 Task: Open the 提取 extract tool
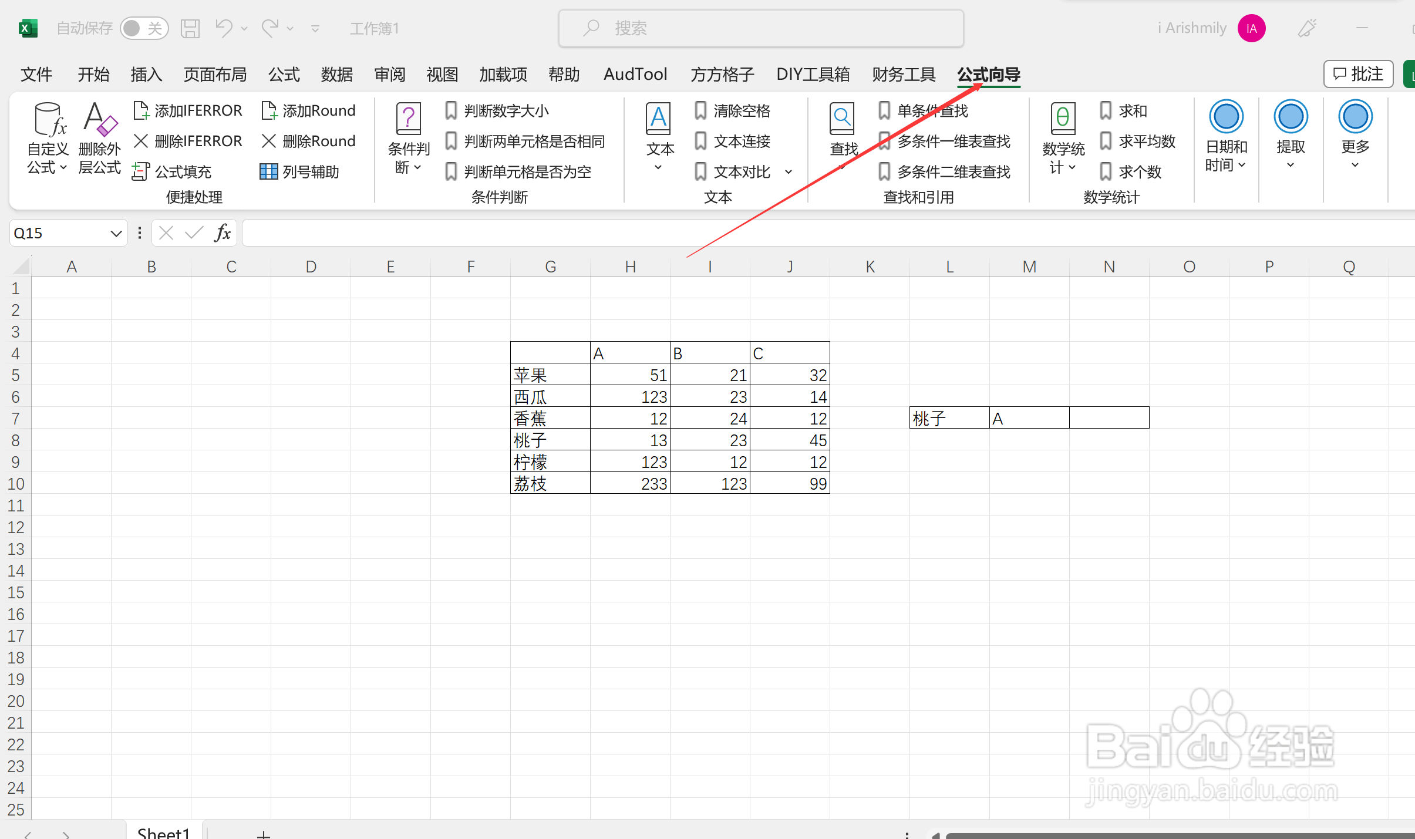pos(1291,136)
